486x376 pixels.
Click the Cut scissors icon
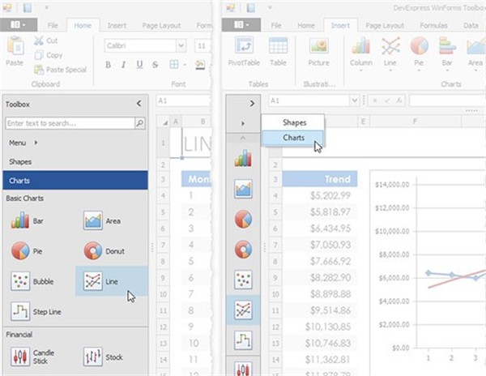click(x=39, y=41)
